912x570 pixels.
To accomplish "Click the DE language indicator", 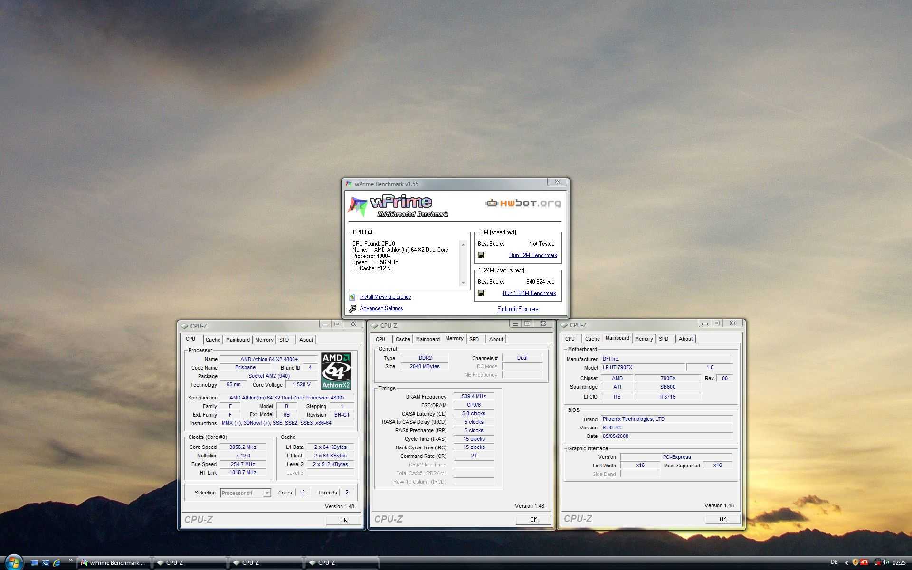I will (x=834, y=562).
